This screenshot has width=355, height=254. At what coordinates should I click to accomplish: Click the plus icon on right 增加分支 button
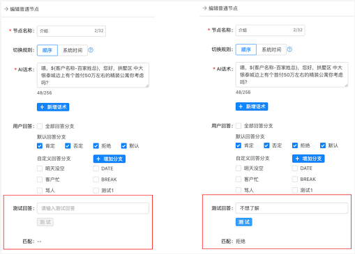pyautogui.click(x=297, y=159)
